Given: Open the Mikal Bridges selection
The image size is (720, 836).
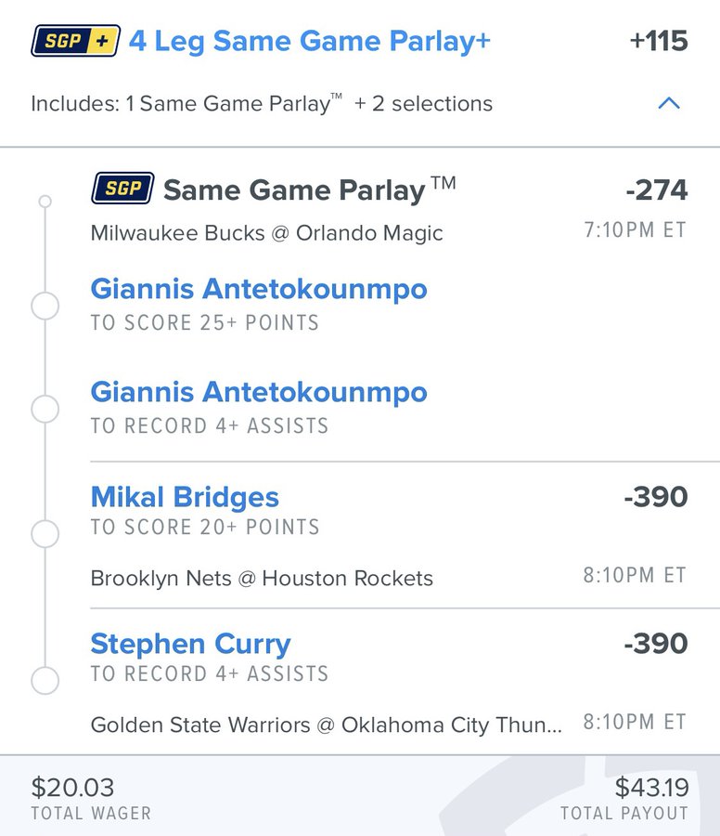Looking at the screenshot, I should point(185,497).
